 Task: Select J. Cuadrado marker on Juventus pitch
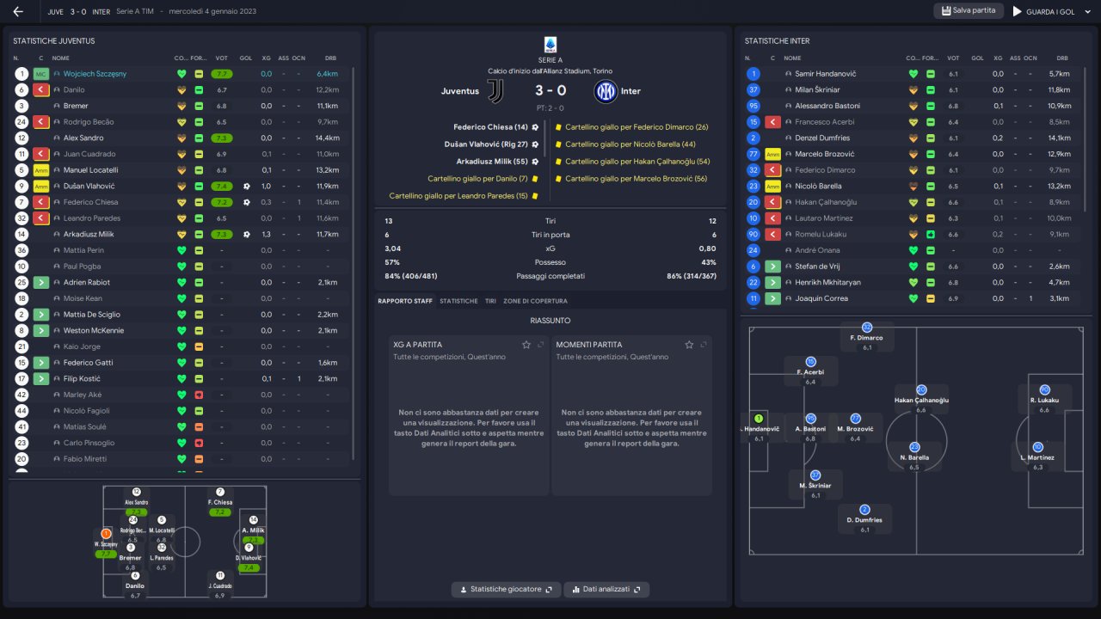tap(220, 585)
